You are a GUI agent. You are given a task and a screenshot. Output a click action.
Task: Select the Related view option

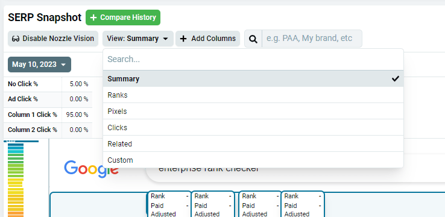253,144
